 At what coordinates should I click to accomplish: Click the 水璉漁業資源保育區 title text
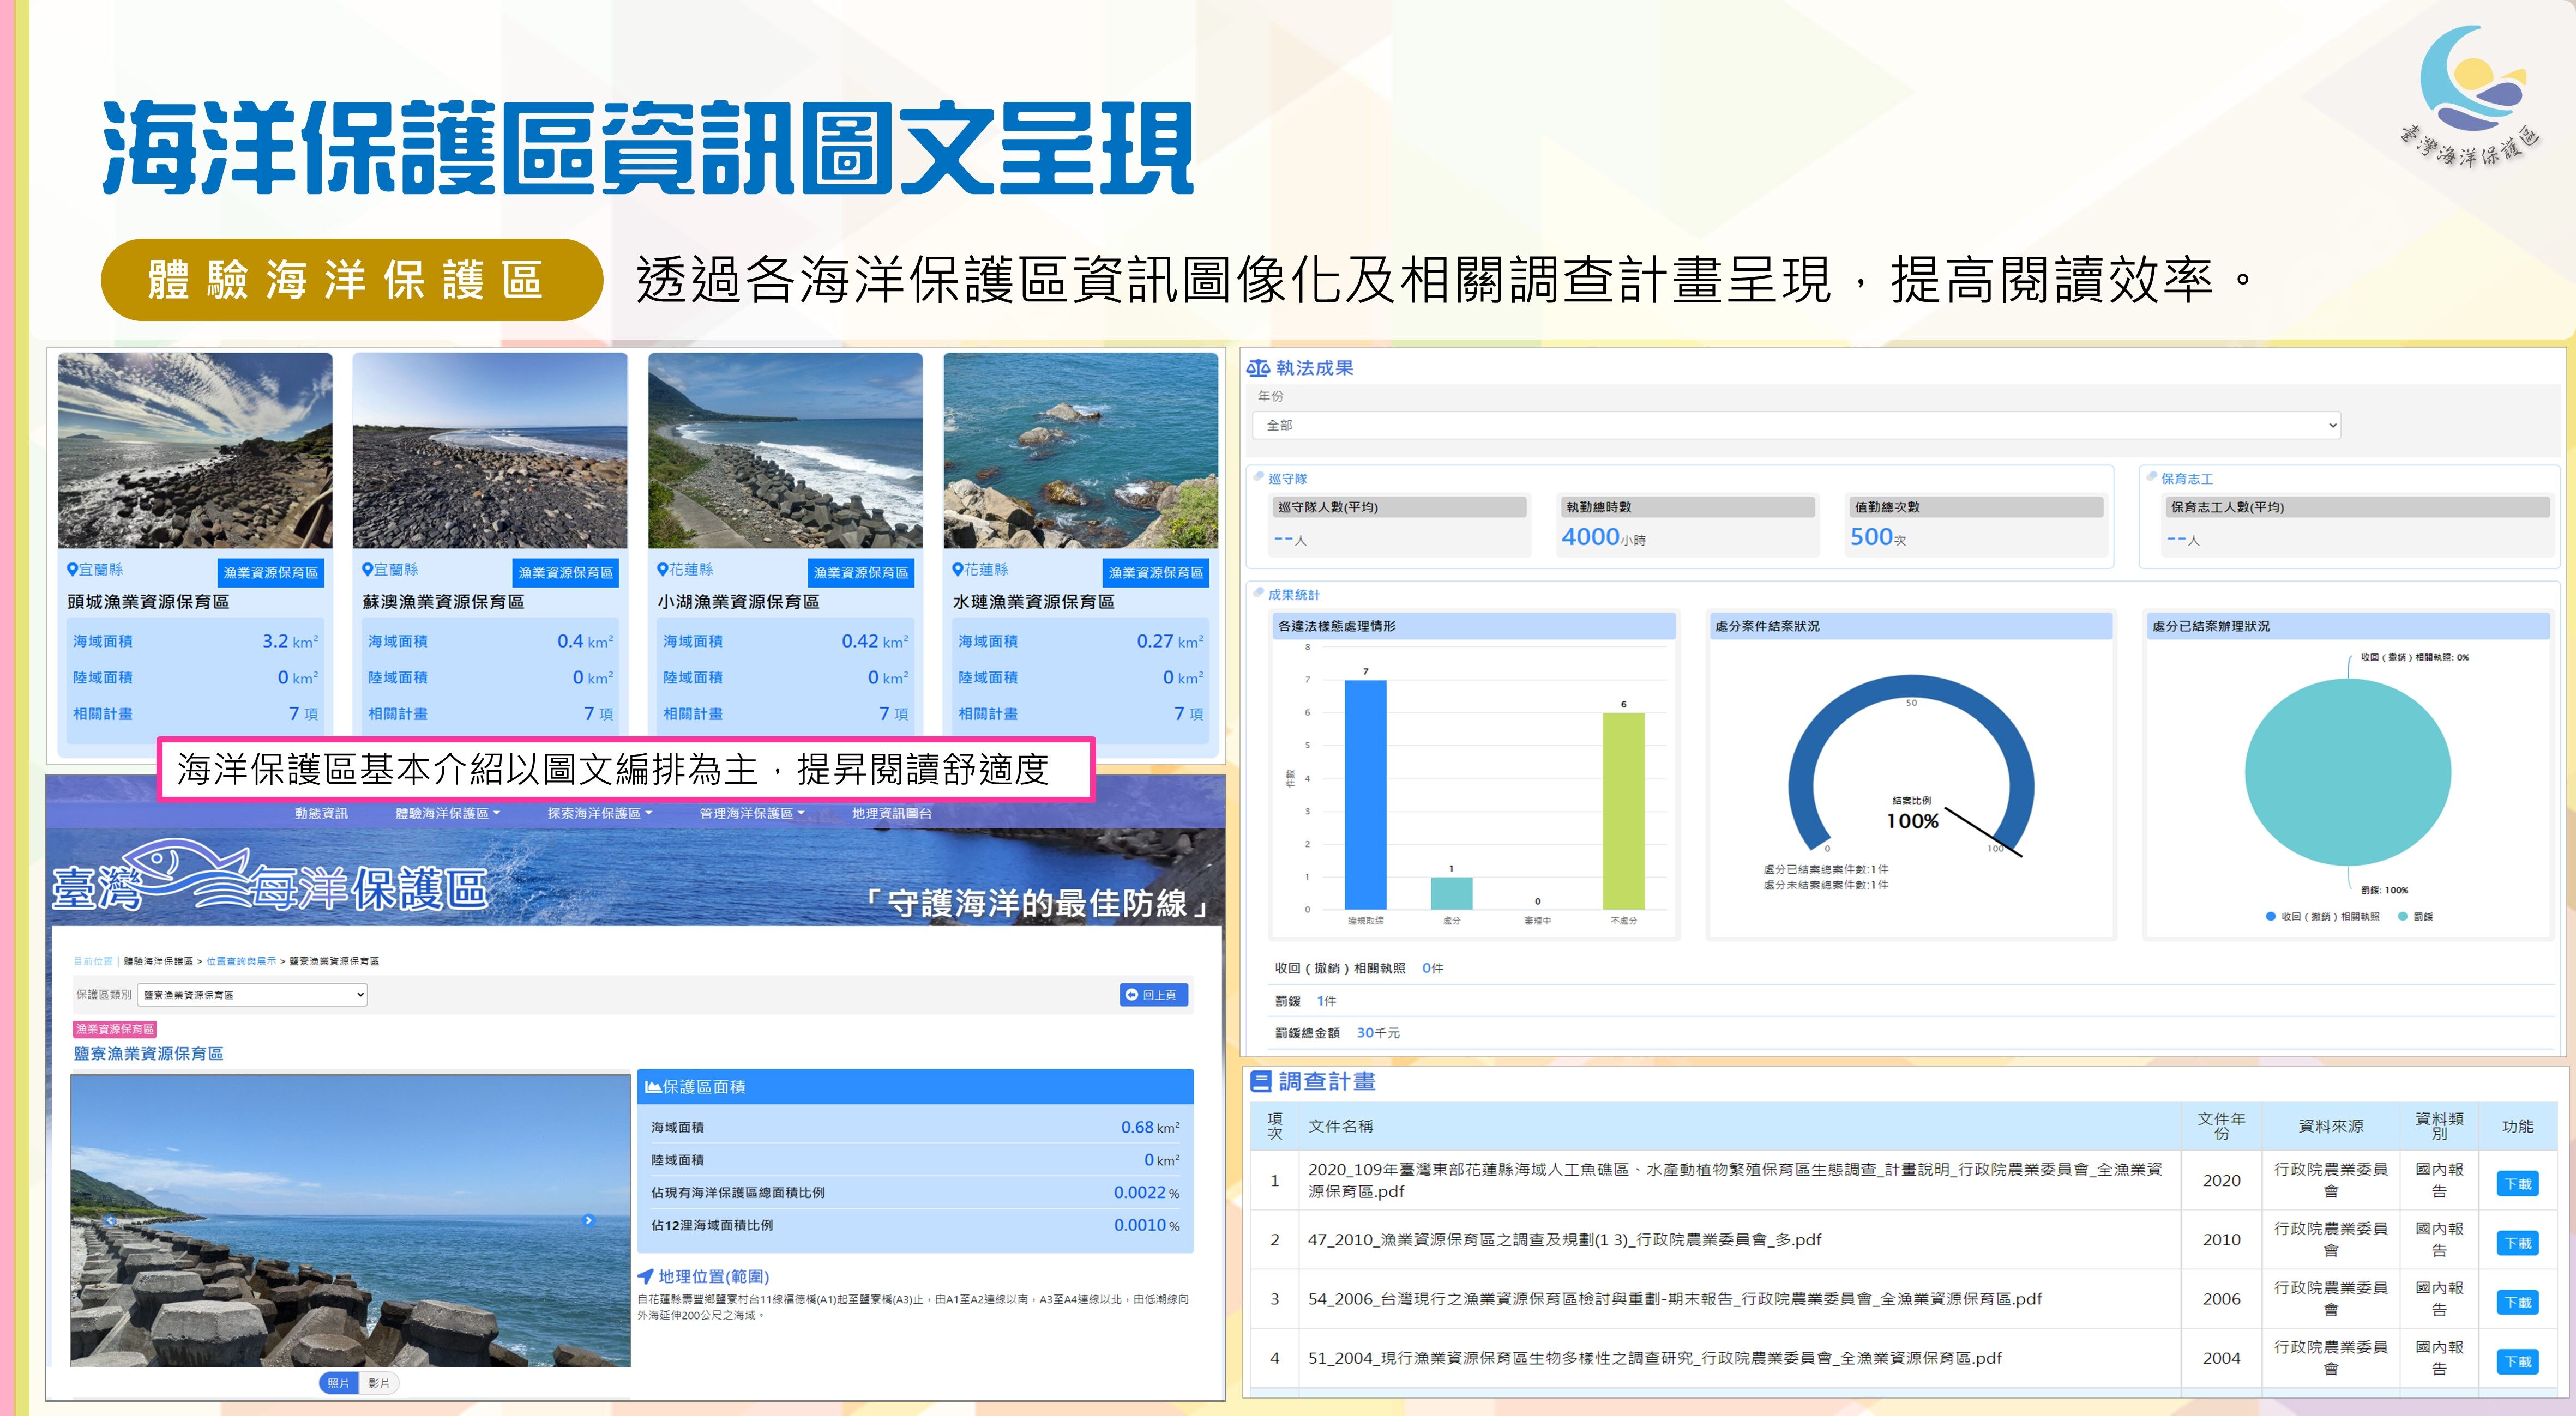1033,602
